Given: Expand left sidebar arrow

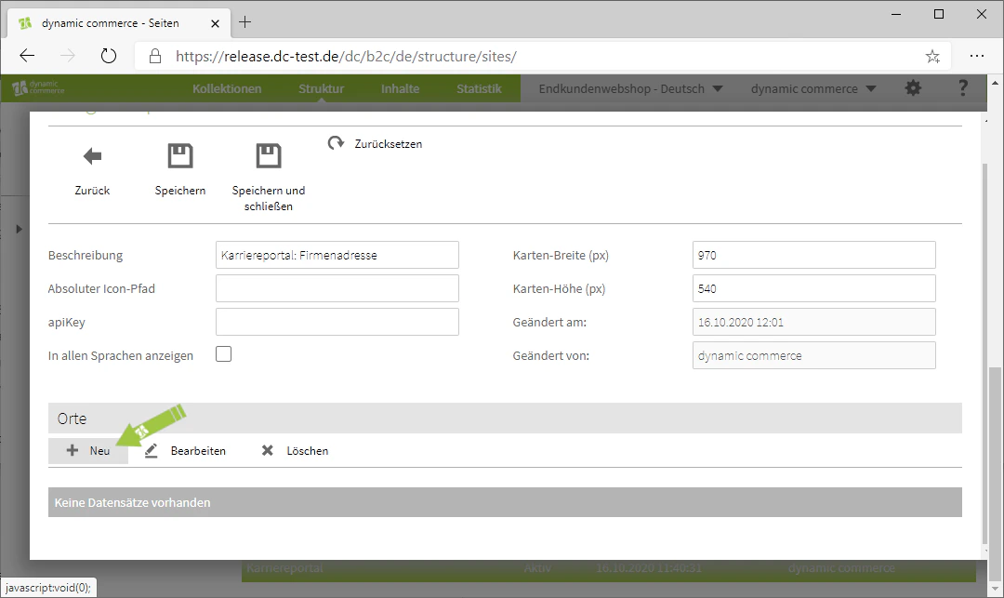Looking at the screenshot, I should (x=19, y=229).
